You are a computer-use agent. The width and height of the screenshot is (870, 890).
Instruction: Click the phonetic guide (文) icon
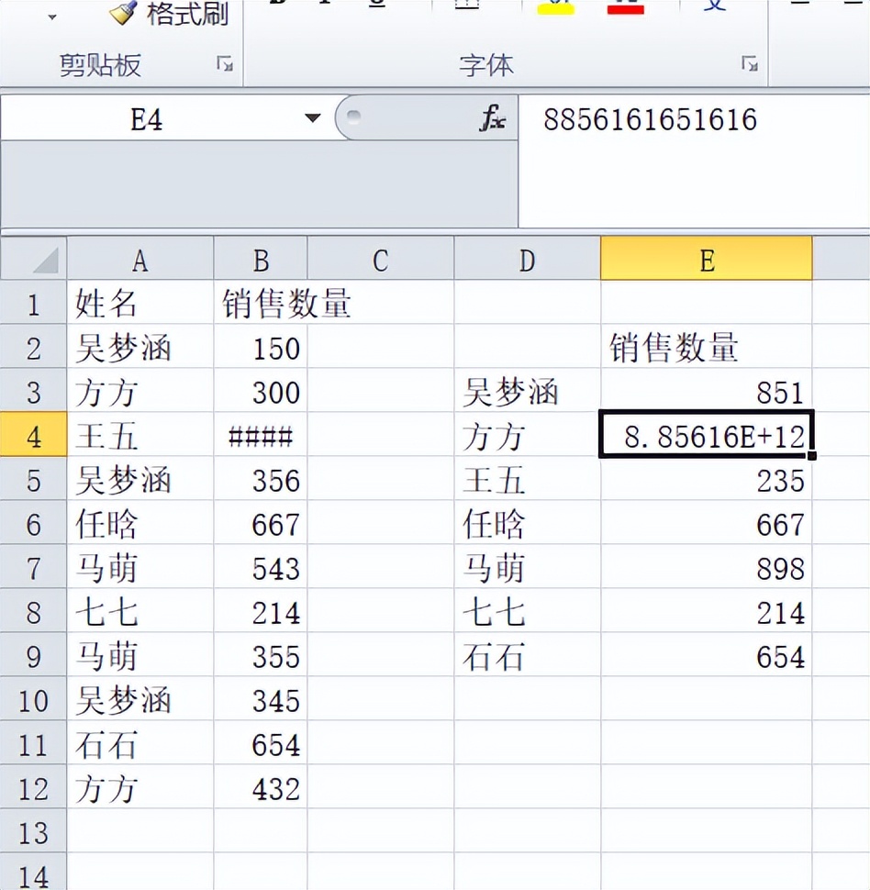[x=716, y=5]
